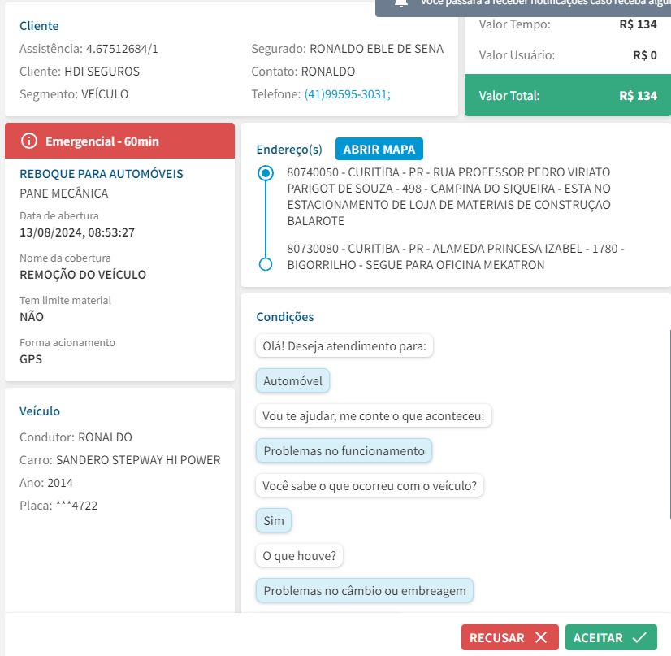Click the vehicle year 2014
Image resolution: width=671 pixels, height=656 pixels.
[x=60, y=483]
